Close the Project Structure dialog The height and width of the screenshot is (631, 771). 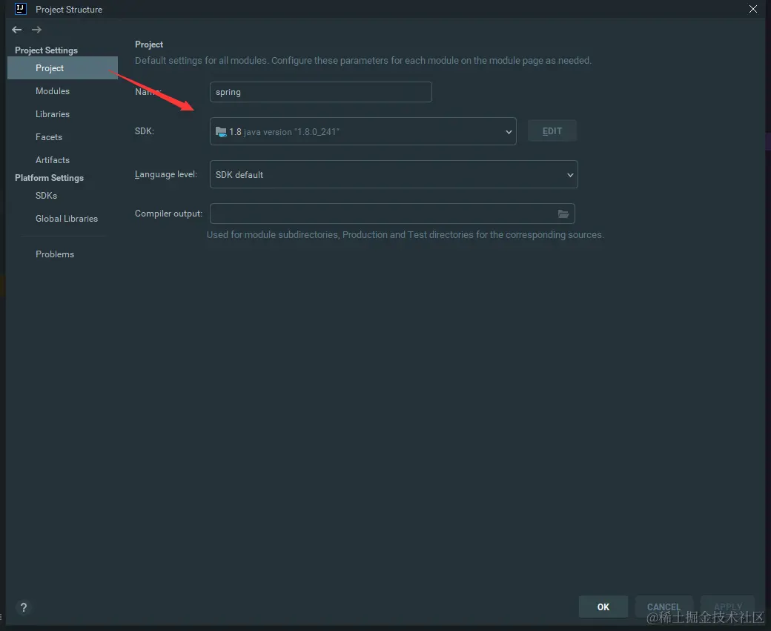[x=752, y=9]
